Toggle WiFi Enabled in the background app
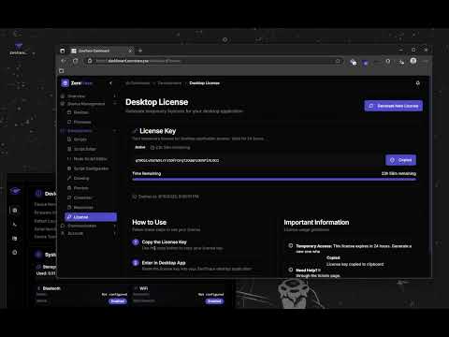This screenshot has height=337, width=449. 214,301
